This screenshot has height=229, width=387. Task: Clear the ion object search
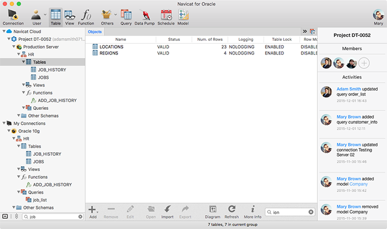(311, 212)
